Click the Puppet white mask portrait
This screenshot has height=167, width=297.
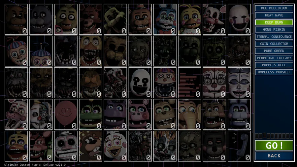(239, 19)
